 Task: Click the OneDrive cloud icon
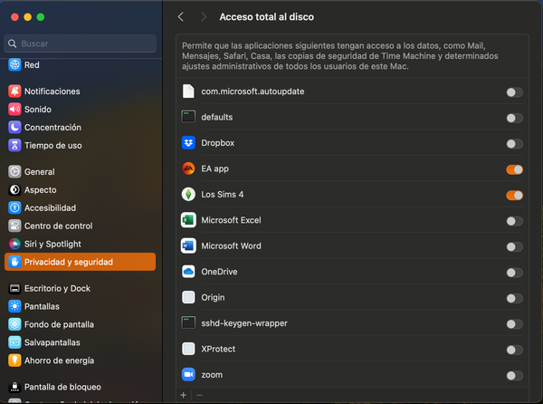188,272
